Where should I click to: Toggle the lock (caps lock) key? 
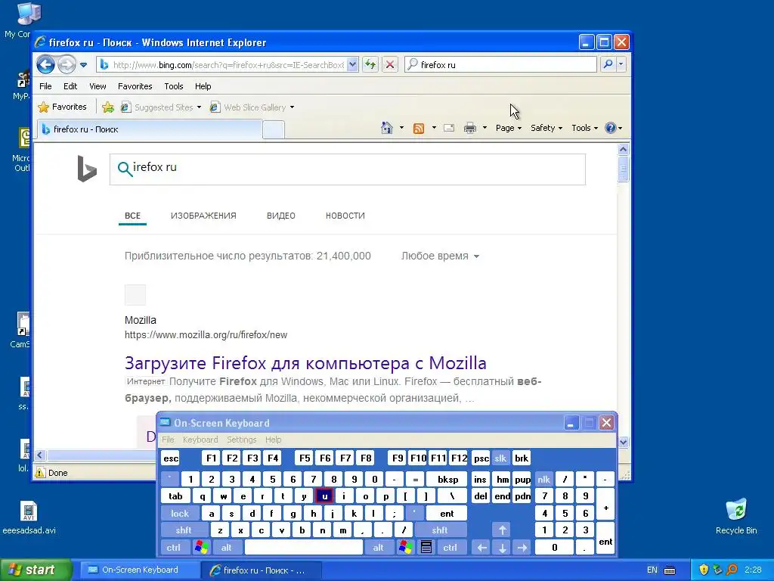tap(180, 514)
